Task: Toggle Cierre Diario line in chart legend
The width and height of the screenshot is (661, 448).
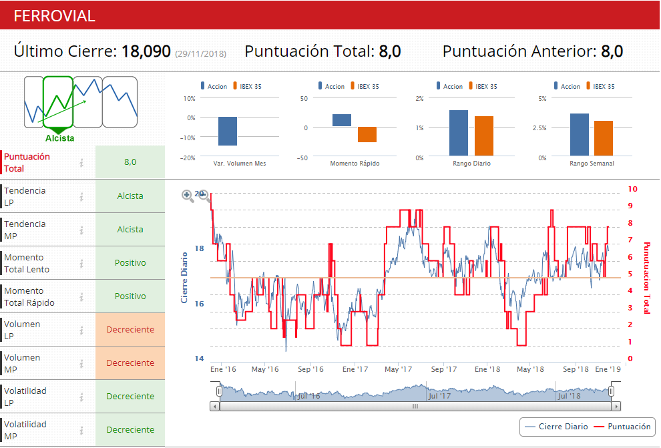Action: 556,427
